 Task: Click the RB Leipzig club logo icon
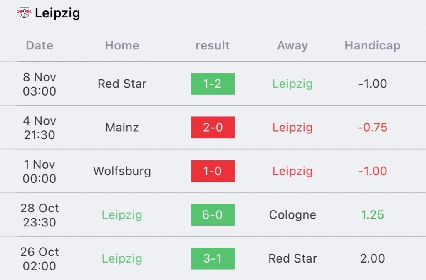24,13
